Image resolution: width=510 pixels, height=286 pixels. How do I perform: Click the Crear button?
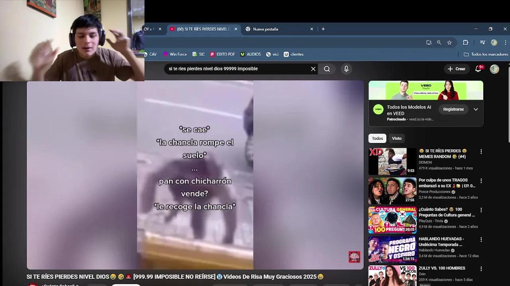tap(457, 69)
